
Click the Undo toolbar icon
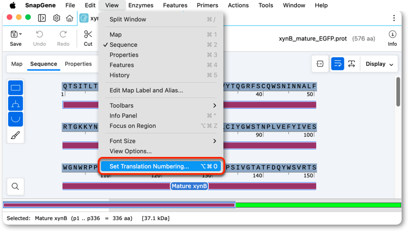point(39,34)
